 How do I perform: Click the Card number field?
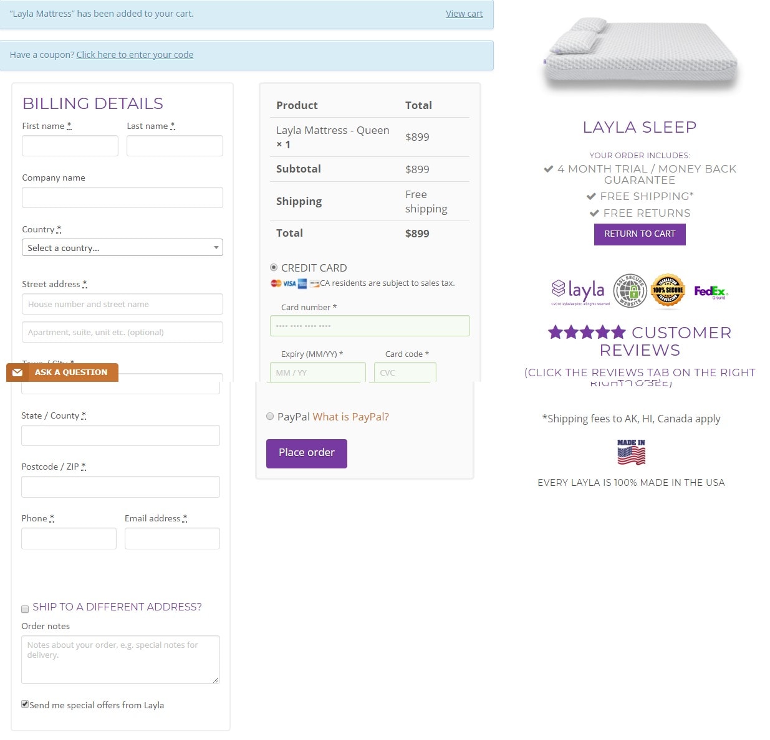coord(370,326)
